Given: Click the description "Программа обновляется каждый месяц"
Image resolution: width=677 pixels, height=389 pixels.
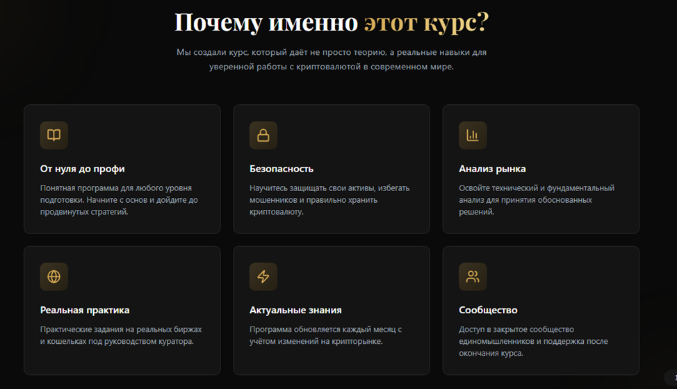Looking at the screenshot, I should coord(325,336).
